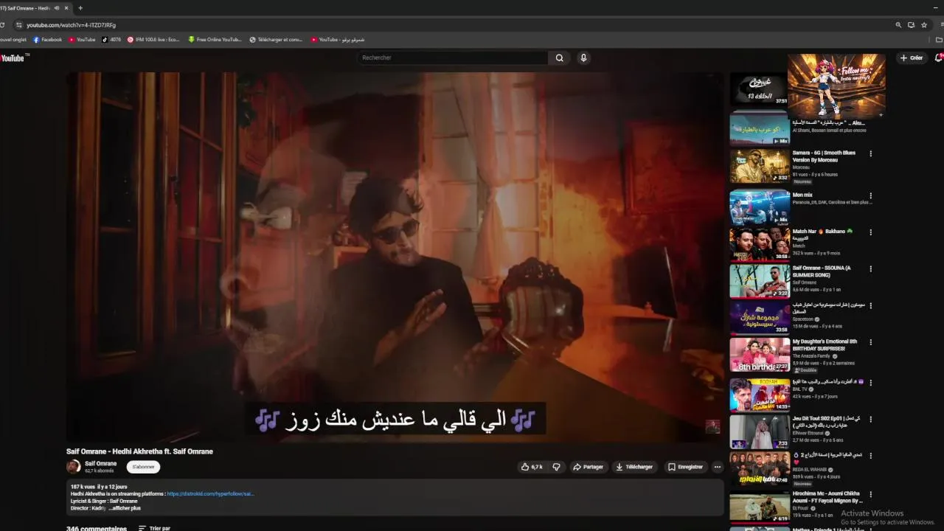The image size is (944, 531).
Task: Open options for REDA EL WAHABI video
Action: tap(871, 457)
